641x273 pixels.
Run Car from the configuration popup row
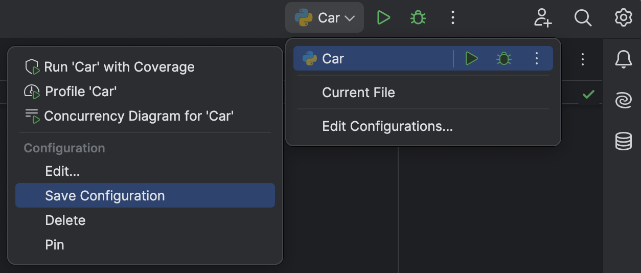471,59
